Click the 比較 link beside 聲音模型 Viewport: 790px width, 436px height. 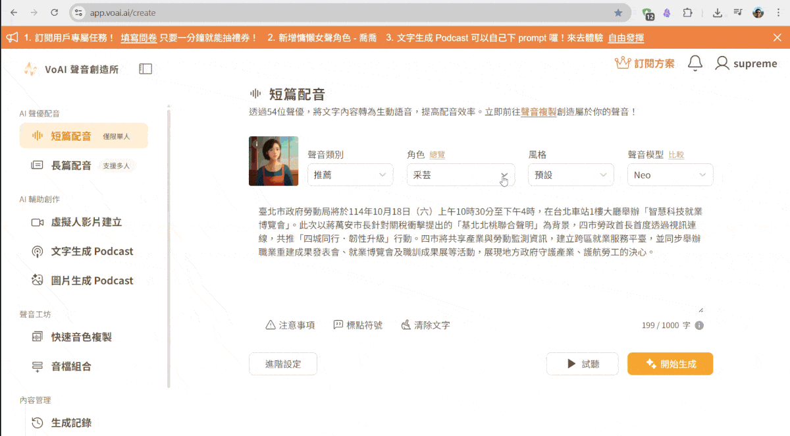(x=676, y=155)
